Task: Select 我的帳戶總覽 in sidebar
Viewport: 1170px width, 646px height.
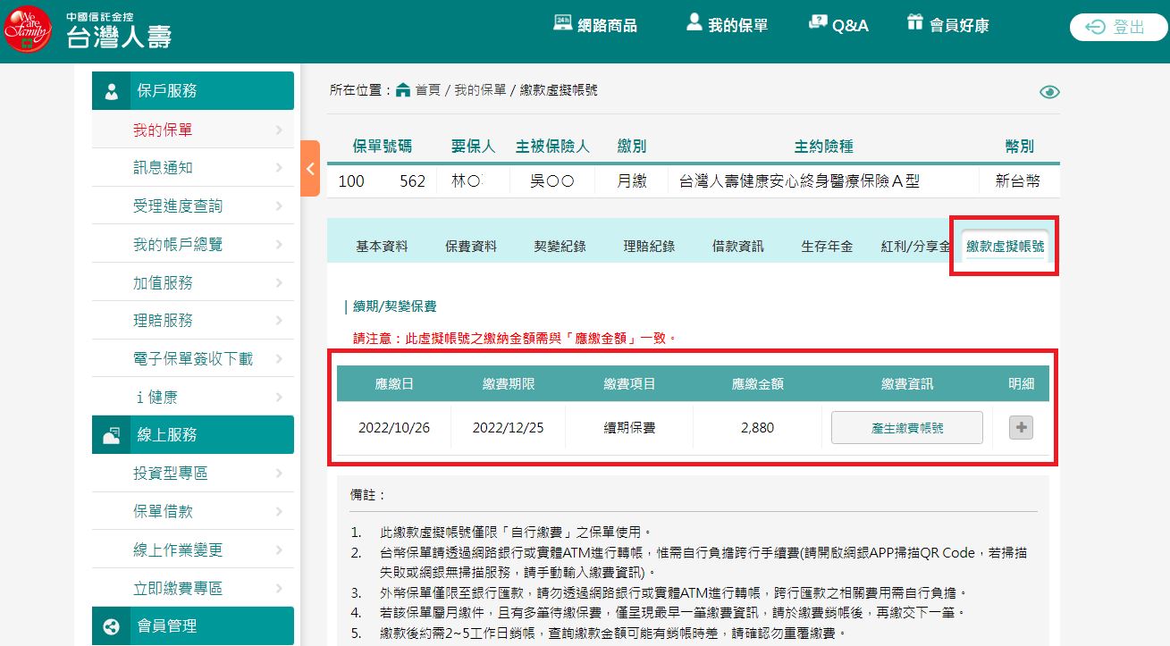Action: [x=193, y=245]
